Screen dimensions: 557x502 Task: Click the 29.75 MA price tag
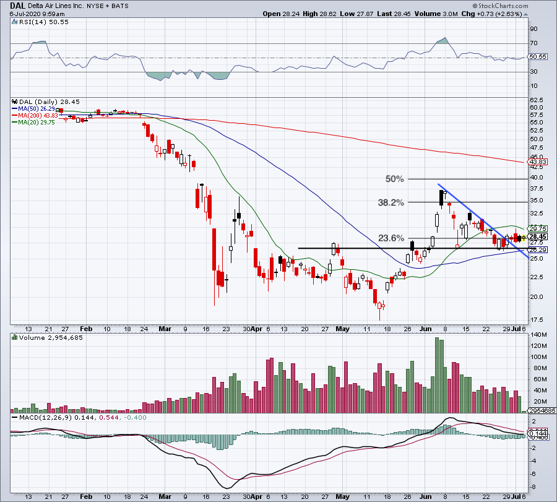[x=537, y=229]
